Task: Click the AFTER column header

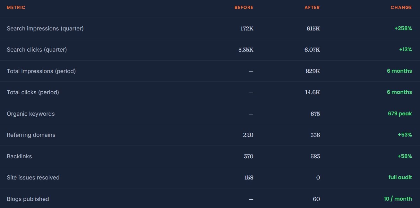Action: [312, 7]
